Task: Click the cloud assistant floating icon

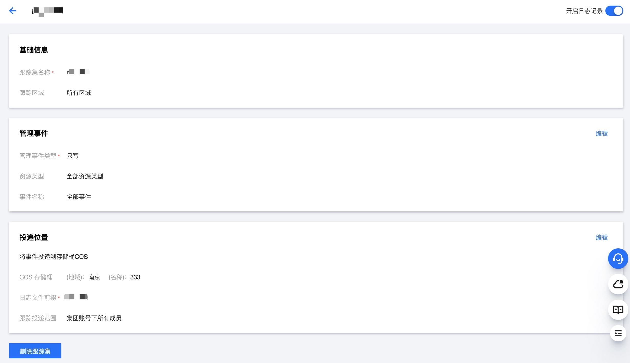Action: [618, 284]
